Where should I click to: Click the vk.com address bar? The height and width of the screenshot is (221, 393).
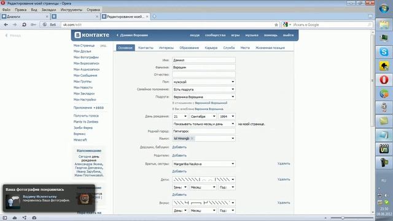[168, 25]
